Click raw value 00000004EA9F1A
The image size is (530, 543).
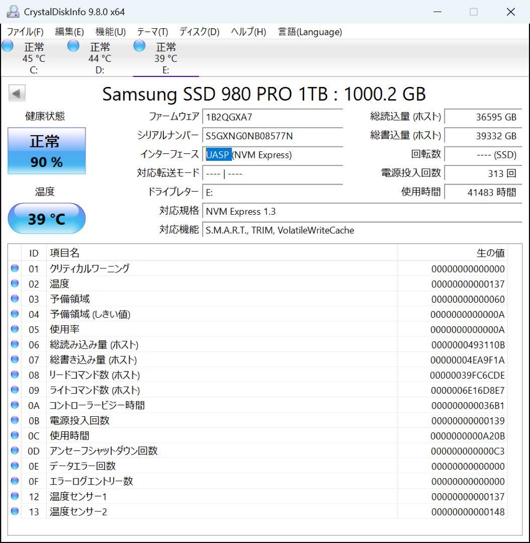[x=467, y=360]
